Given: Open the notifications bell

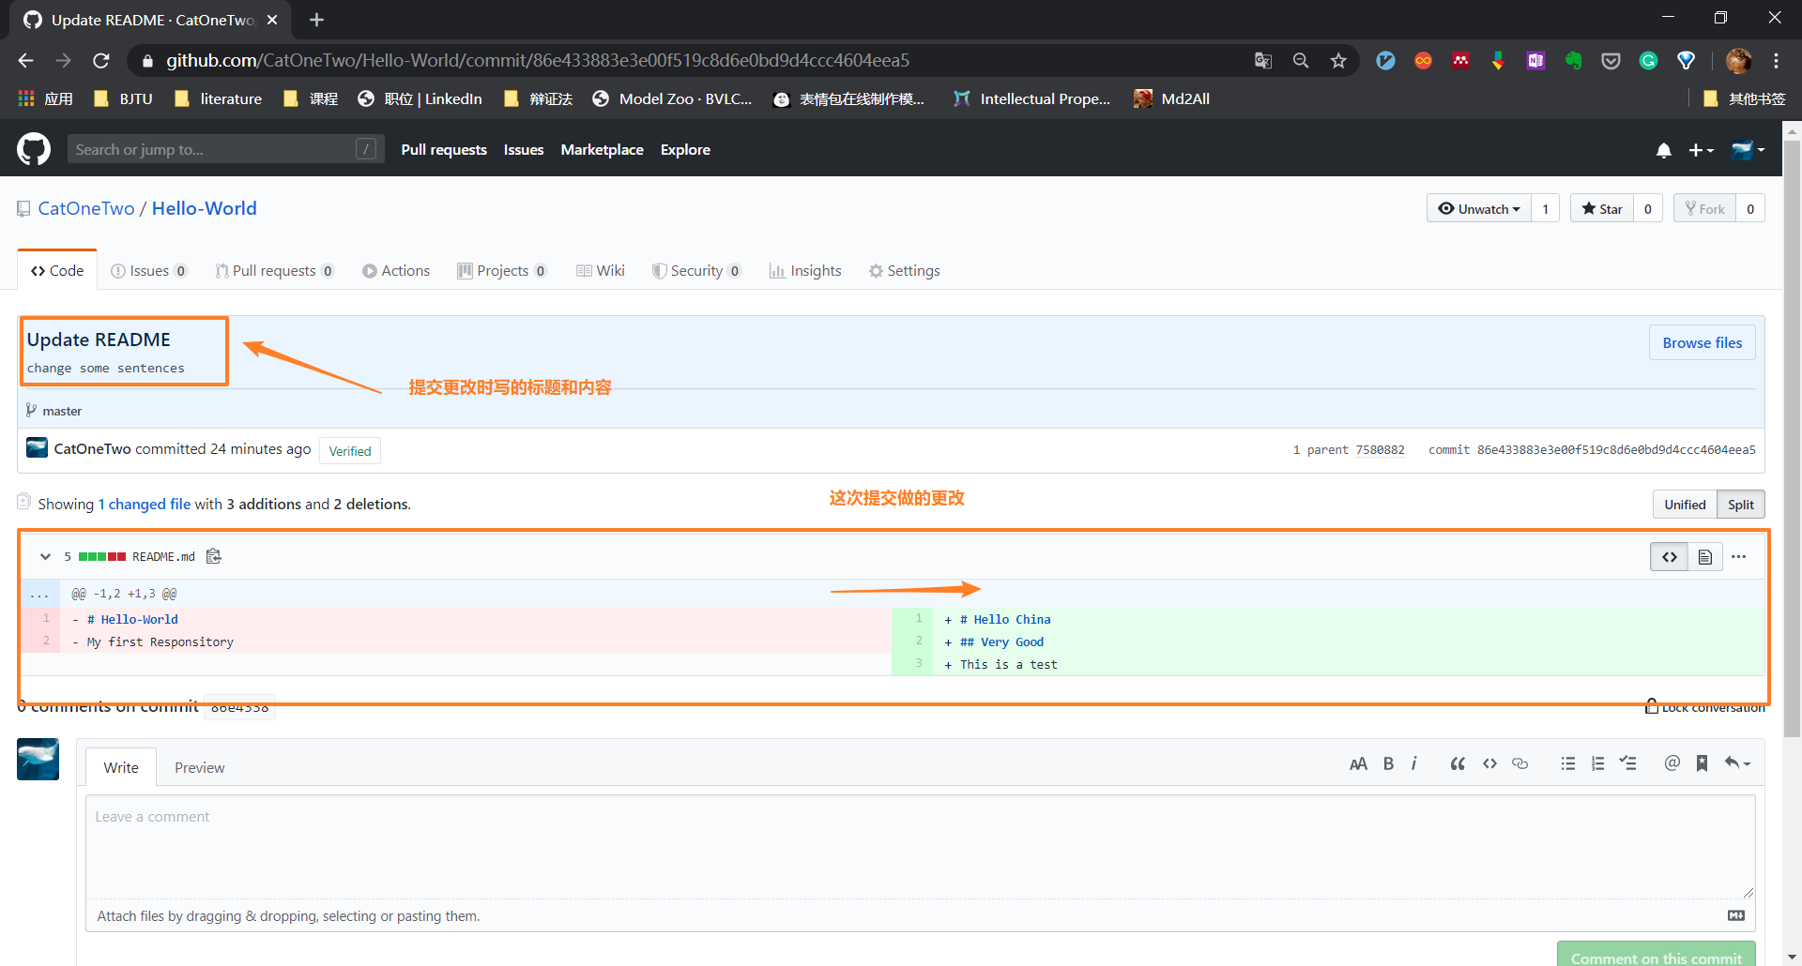Looking at the screenshot, I should tap(1663, 150).
